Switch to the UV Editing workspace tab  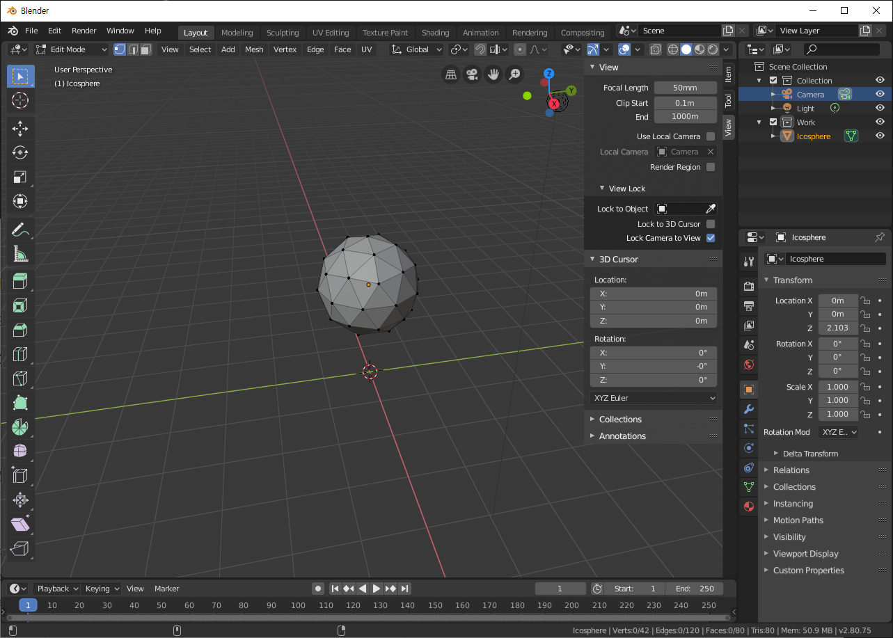331,33
